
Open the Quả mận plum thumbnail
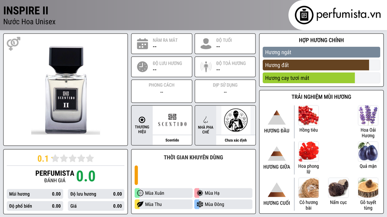point(368,151)
